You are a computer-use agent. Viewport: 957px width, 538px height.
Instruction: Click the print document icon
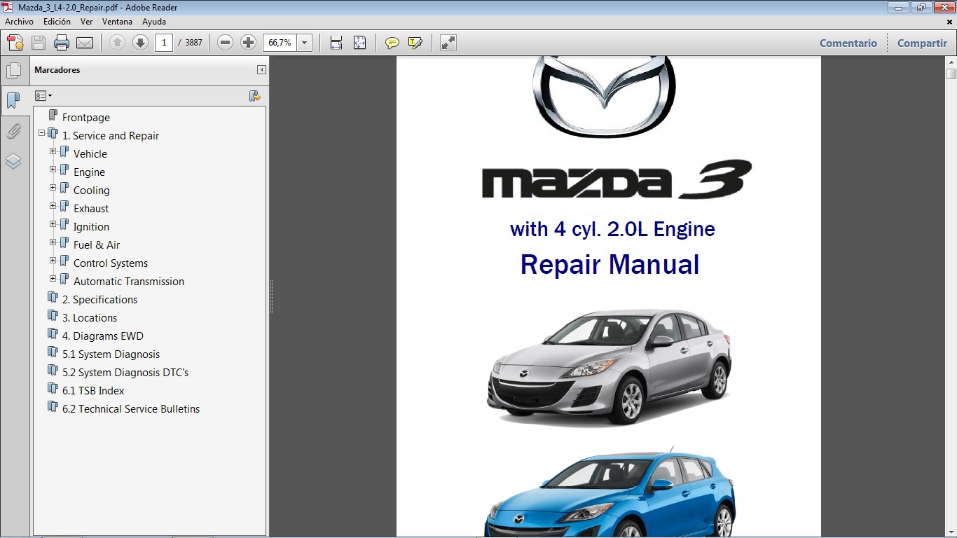coord(62,43)
